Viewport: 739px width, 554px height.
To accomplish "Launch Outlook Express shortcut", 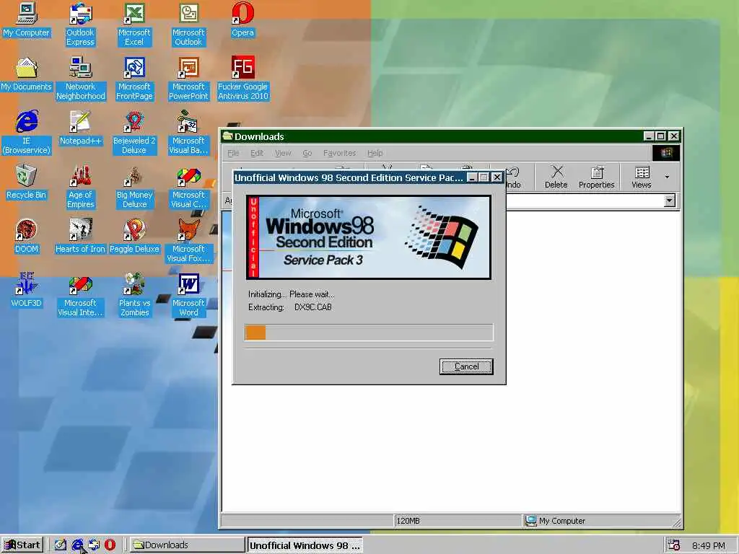I will click(80, 24).
